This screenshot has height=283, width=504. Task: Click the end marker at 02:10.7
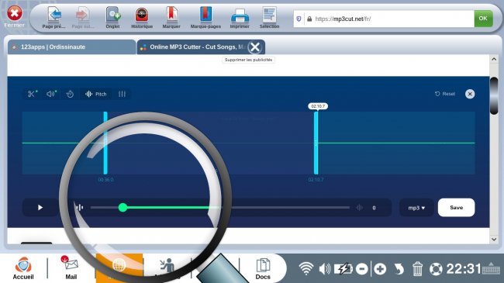tap(316, 143)
